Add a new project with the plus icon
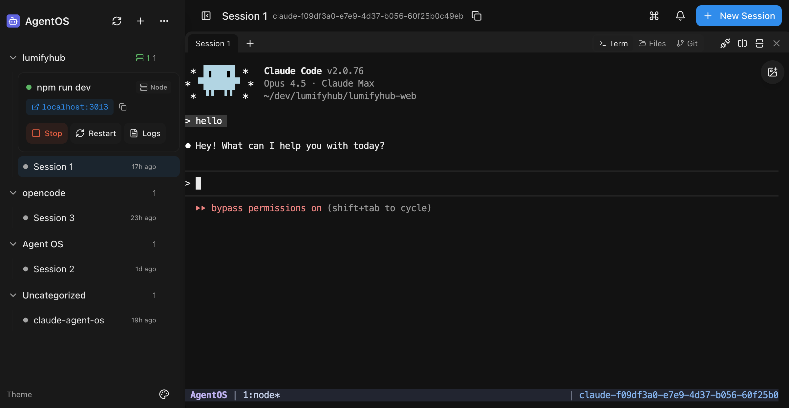789x408 pixels. coord(140,21)
